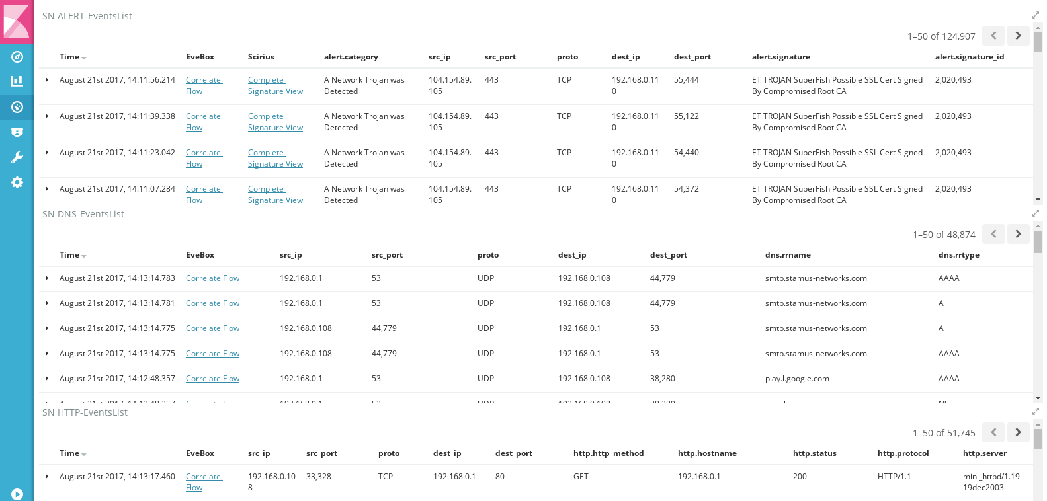Click SN DNS-EventsList panel title

tap(83, 214)
